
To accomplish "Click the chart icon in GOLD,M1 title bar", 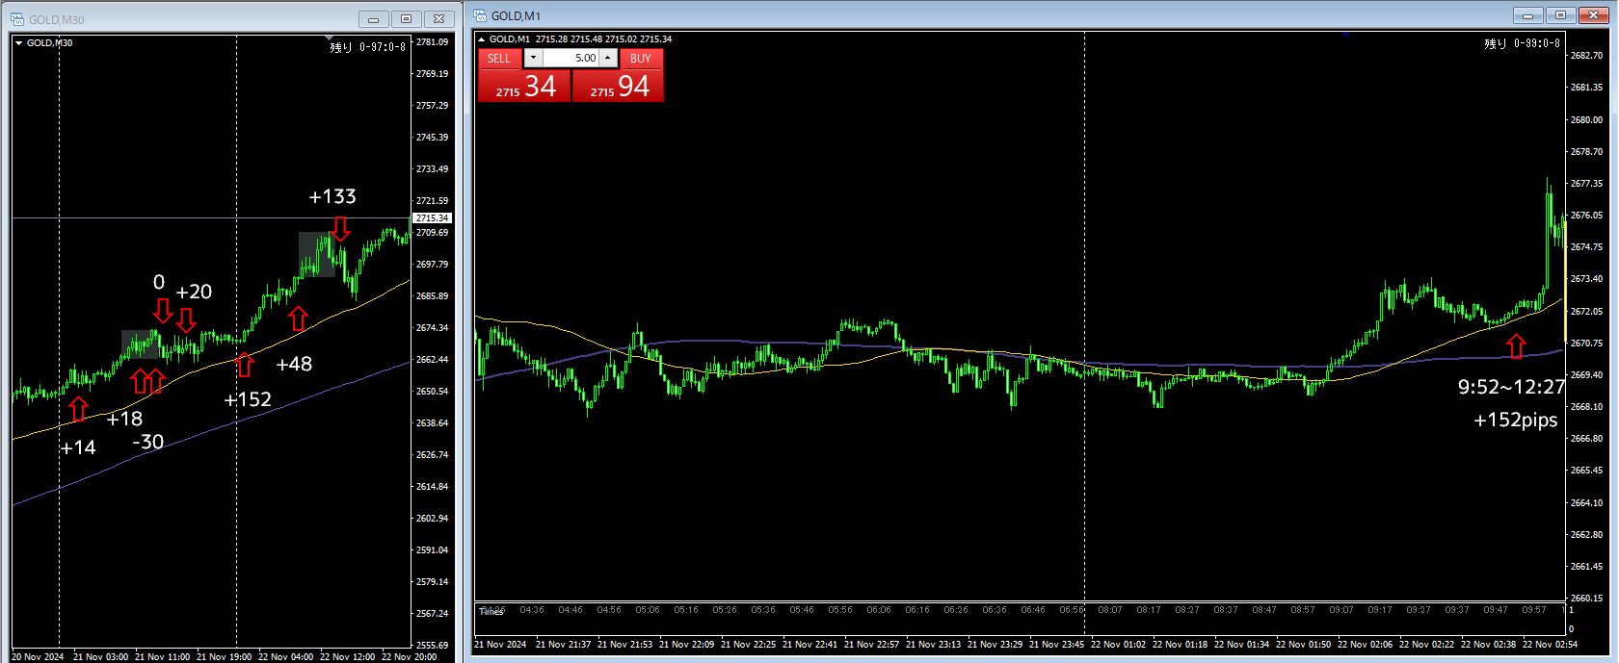I will point(480,15).
